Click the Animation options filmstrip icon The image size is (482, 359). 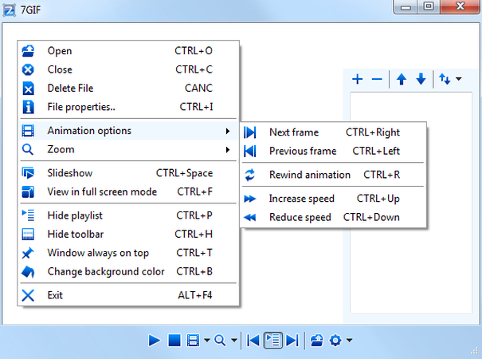tap(28, 131)
